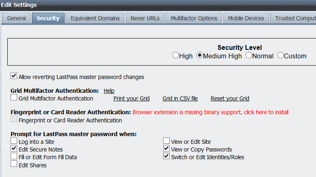Check View or Edit Site prompt
The image size is (316, 177).
coord(166,141)
